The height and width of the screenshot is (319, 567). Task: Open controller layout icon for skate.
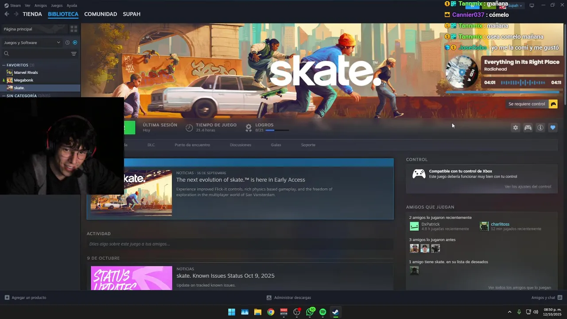pos(528,128)
